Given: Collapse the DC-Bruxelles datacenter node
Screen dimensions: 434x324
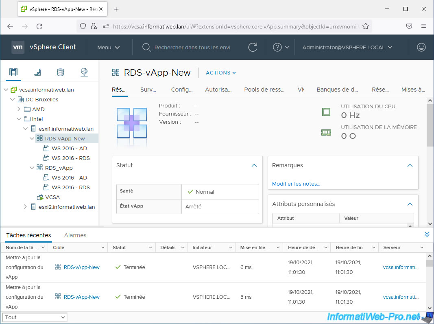Looking at the screenshot, I should [13, 99].
